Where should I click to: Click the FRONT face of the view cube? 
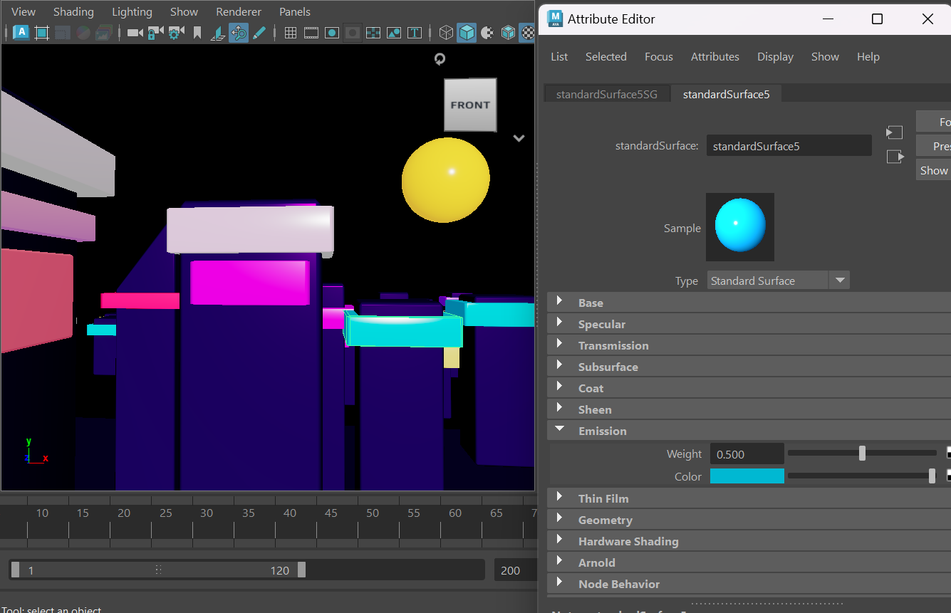(x=470, y=105)
